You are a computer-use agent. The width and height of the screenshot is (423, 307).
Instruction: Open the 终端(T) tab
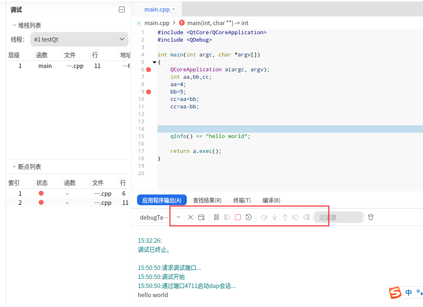242,200
